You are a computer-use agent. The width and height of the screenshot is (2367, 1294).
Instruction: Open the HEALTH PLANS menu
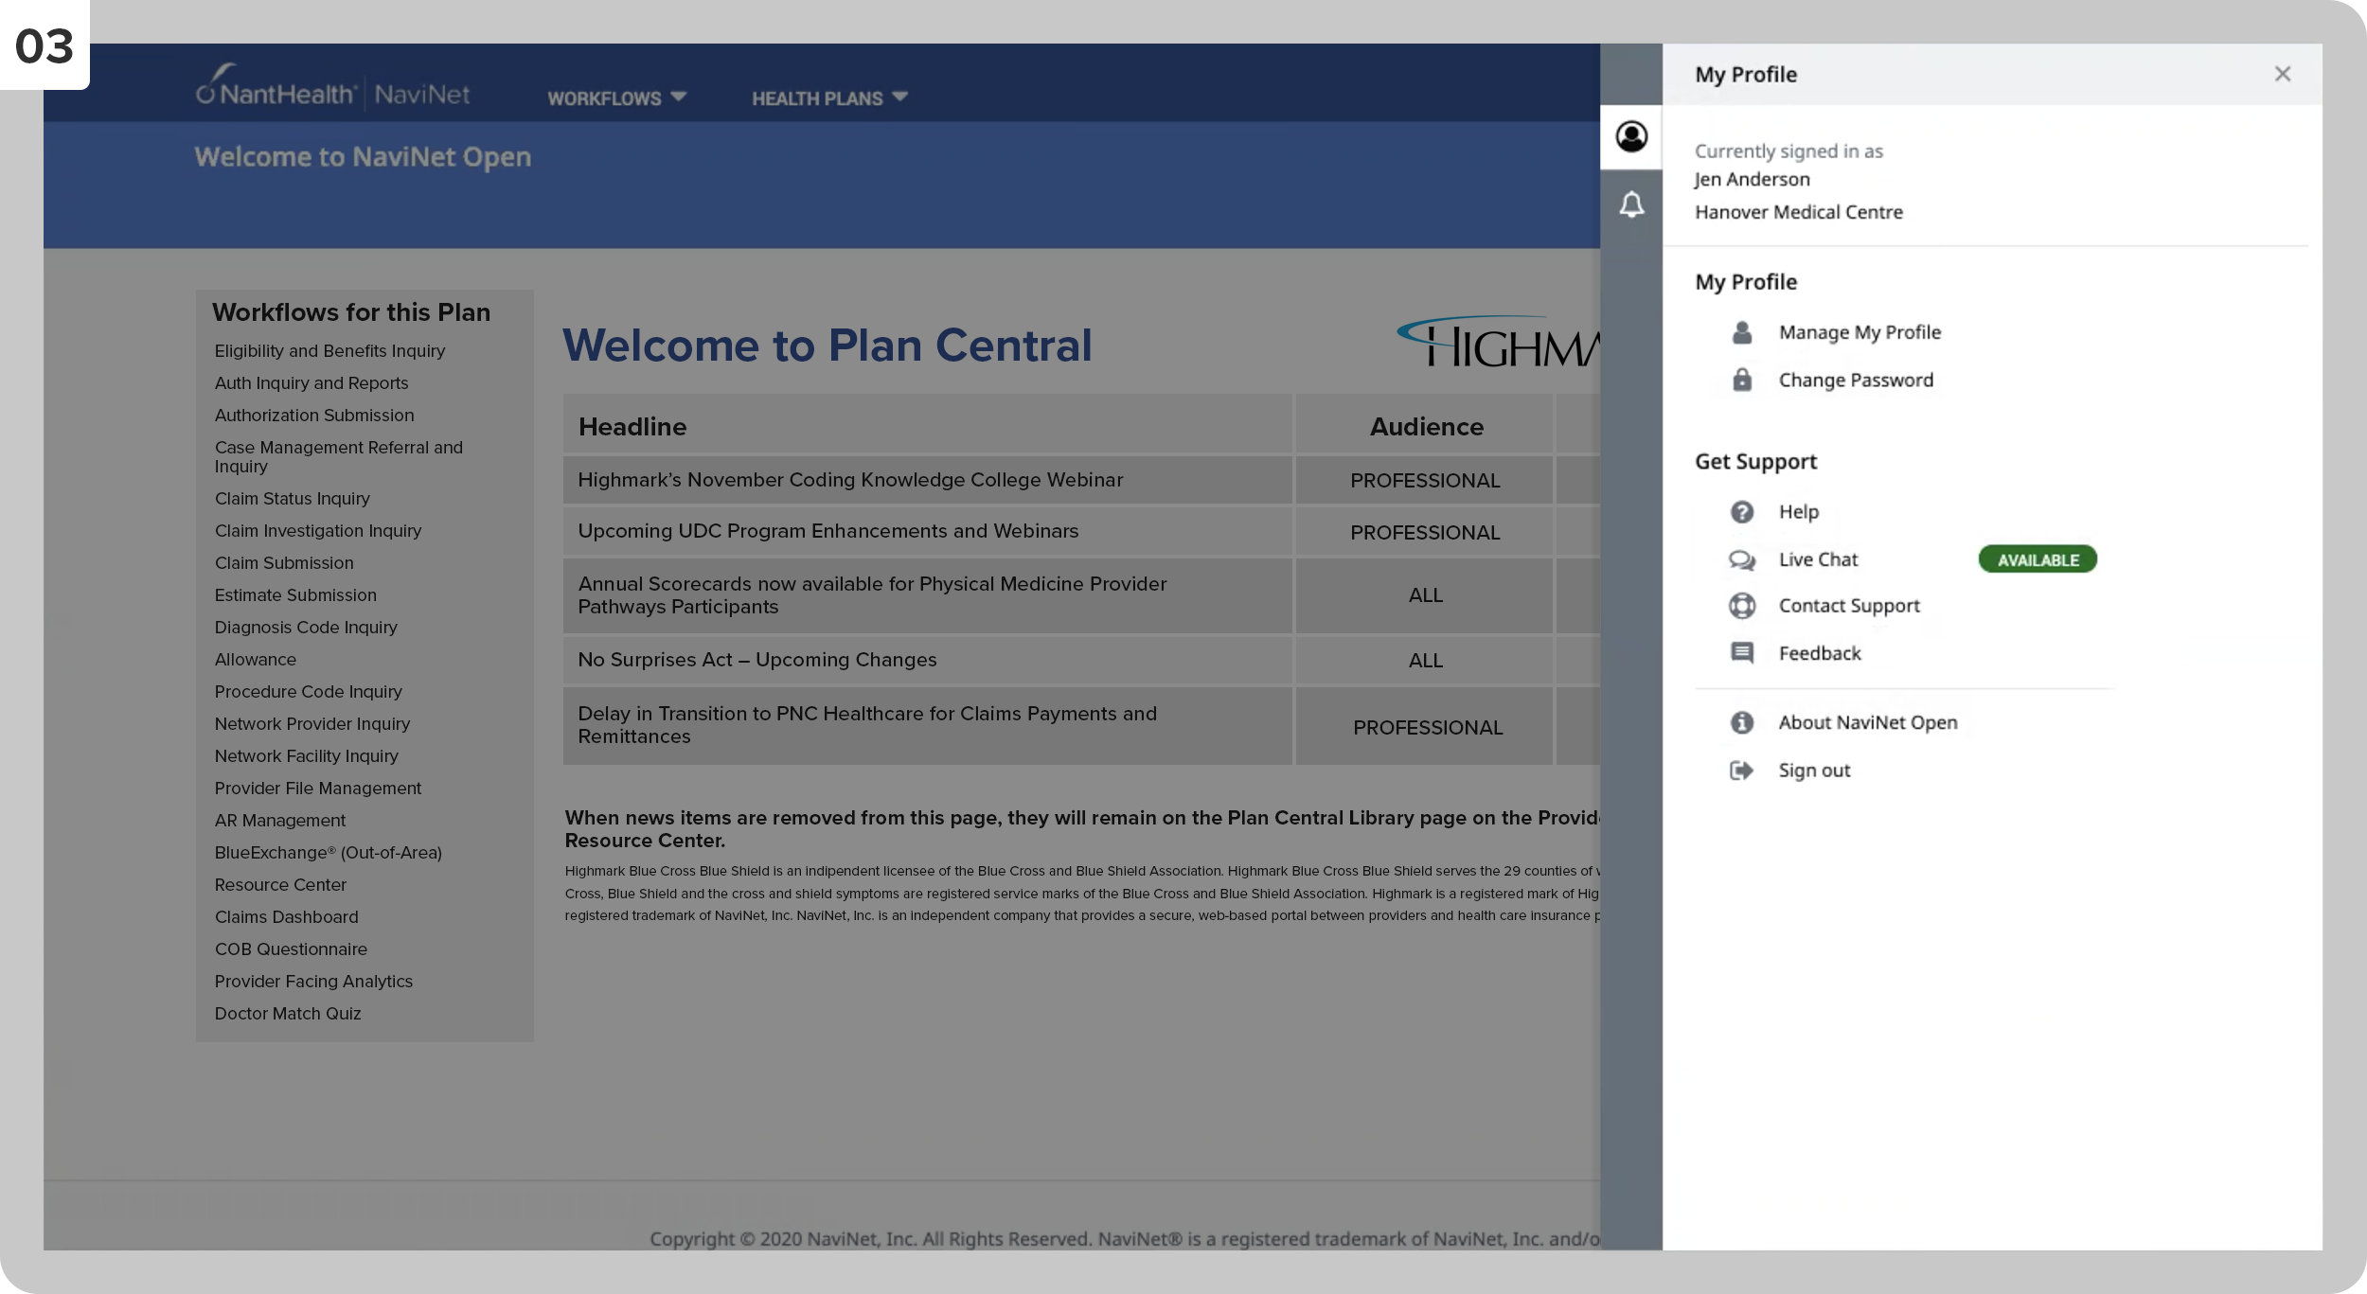click(830, 98)
